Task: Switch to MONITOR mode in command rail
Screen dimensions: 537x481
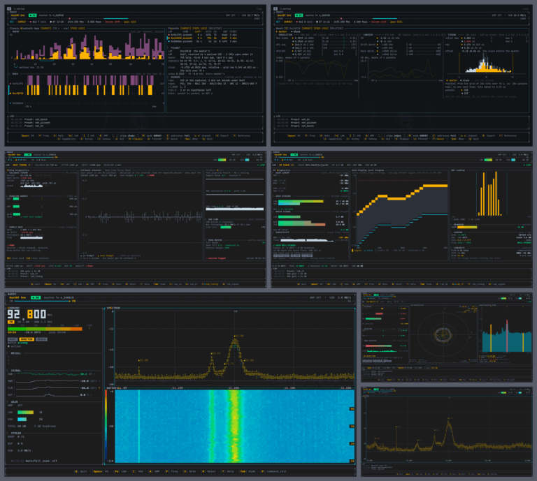Action: 27,339
